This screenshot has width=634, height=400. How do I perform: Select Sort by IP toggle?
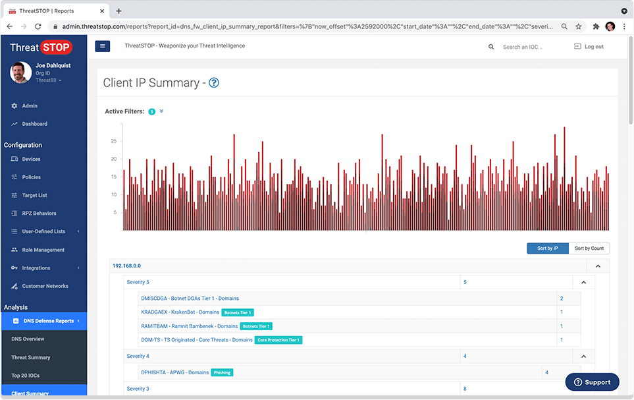(x=548, y=248)
